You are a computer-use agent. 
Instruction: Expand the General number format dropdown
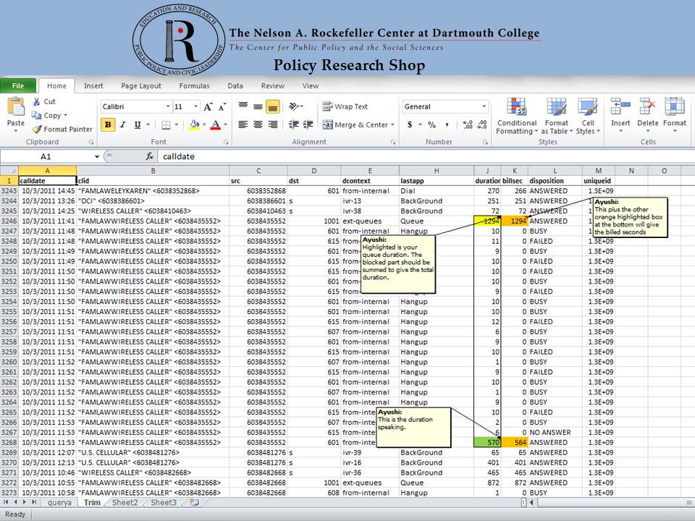[x=484, y=106]
